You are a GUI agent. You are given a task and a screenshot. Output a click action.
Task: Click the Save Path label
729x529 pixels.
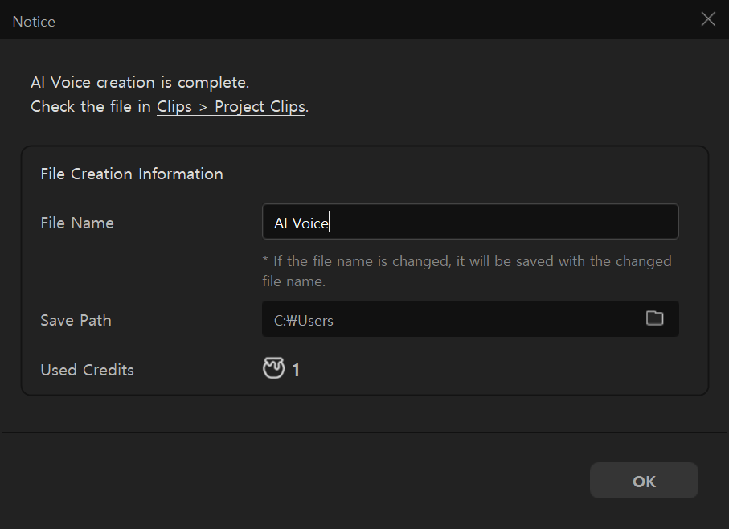coord(76,320)
